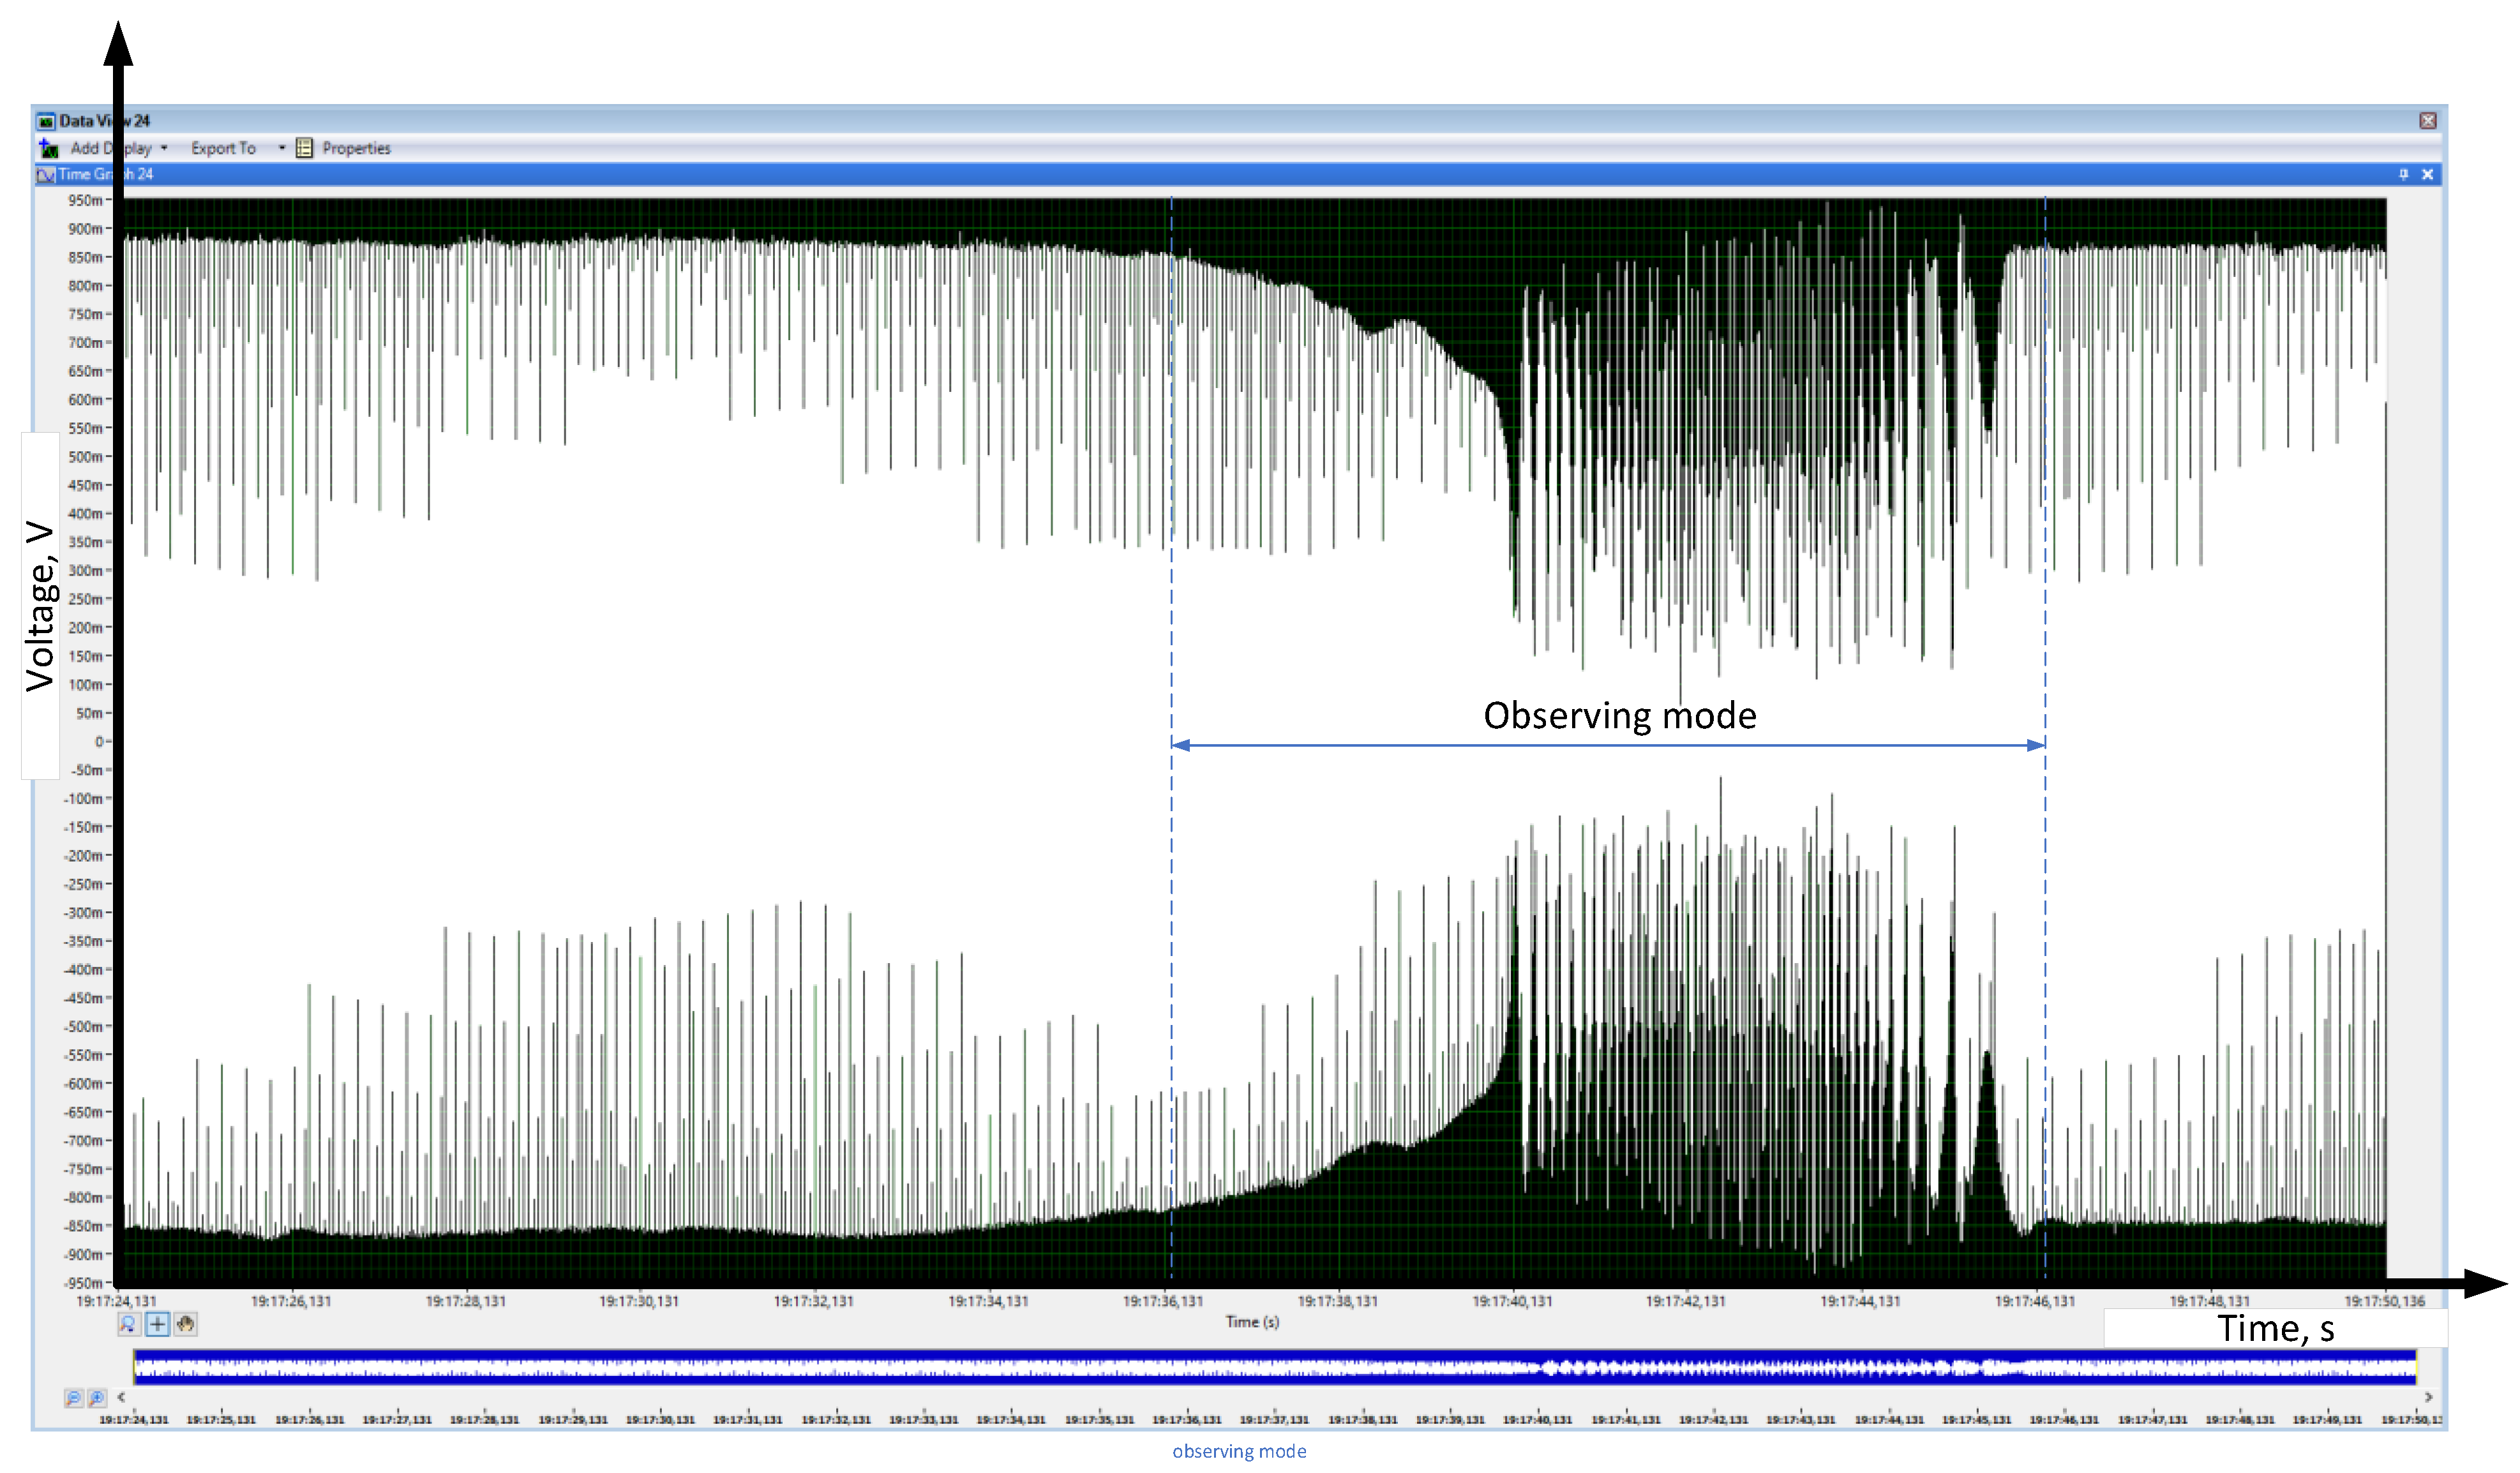Expand the Export To dropdown arrow

point(282,148)
